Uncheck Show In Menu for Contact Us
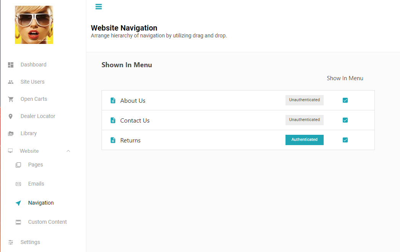Image resolution: width=400 pixels, height=252 pixels. click(345, 120)
